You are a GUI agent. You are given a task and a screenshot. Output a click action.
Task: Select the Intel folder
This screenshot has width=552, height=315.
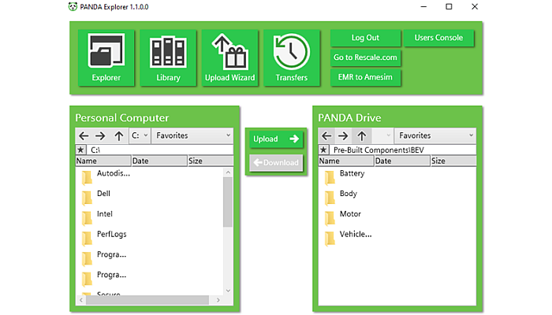click(x=105, y=214)
